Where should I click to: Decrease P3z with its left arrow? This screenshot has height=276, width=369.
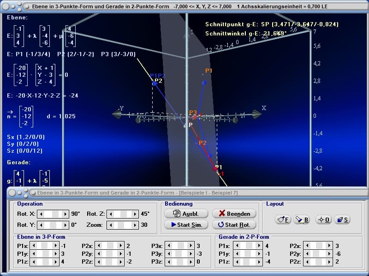point(169,262)
